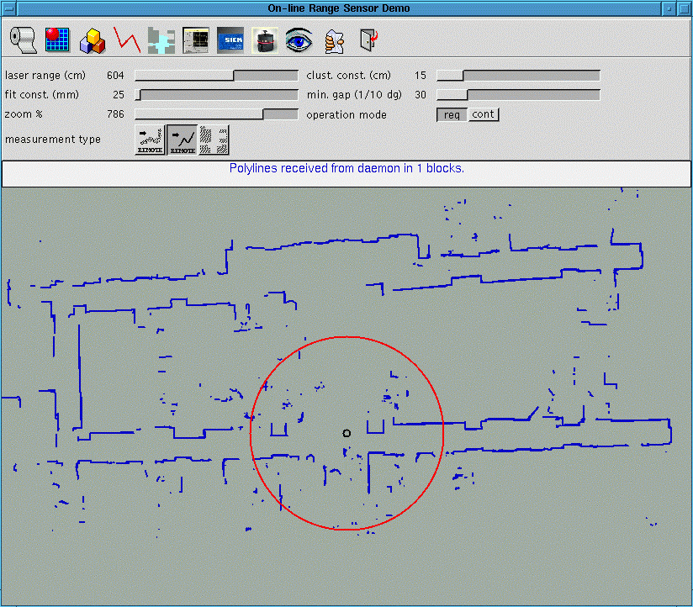Click the cyan map blocks icon
The image size is (693, 607).
pyautogui.click(x=161, y=40)
